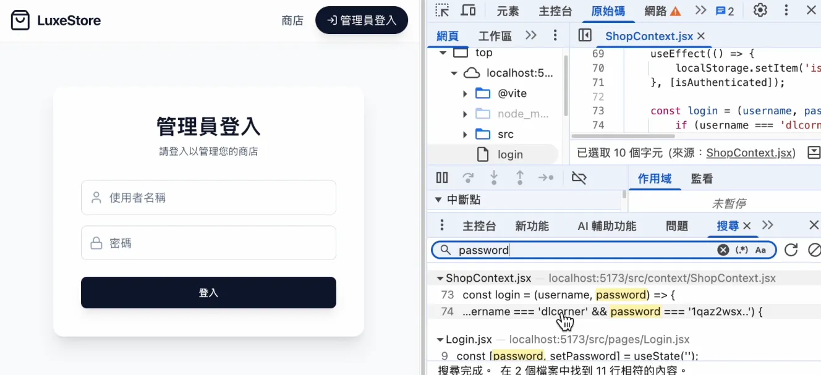821x375 pixels.
Task: Click the coverage icon in editor status bar
Action: [814, 152]
